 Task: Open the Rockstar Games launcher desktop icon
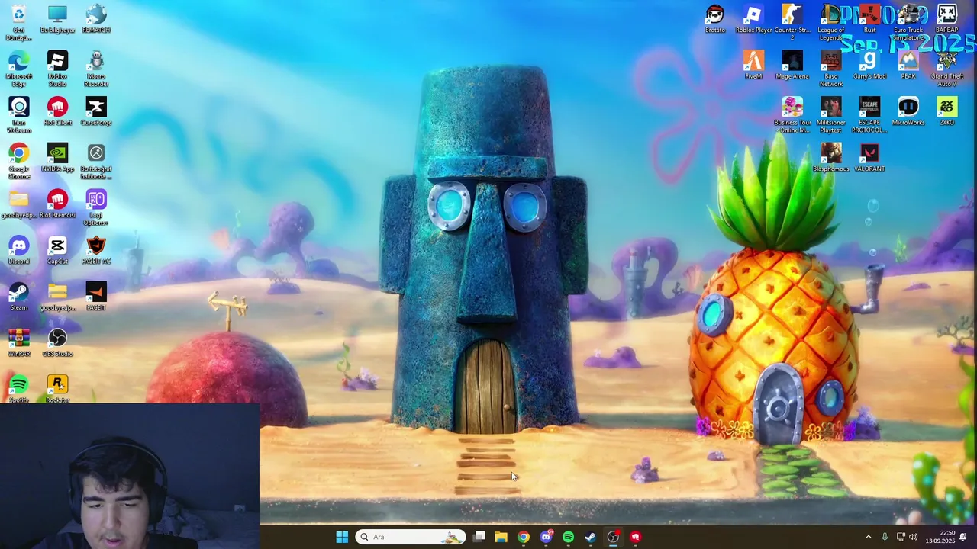click(57, 389)
